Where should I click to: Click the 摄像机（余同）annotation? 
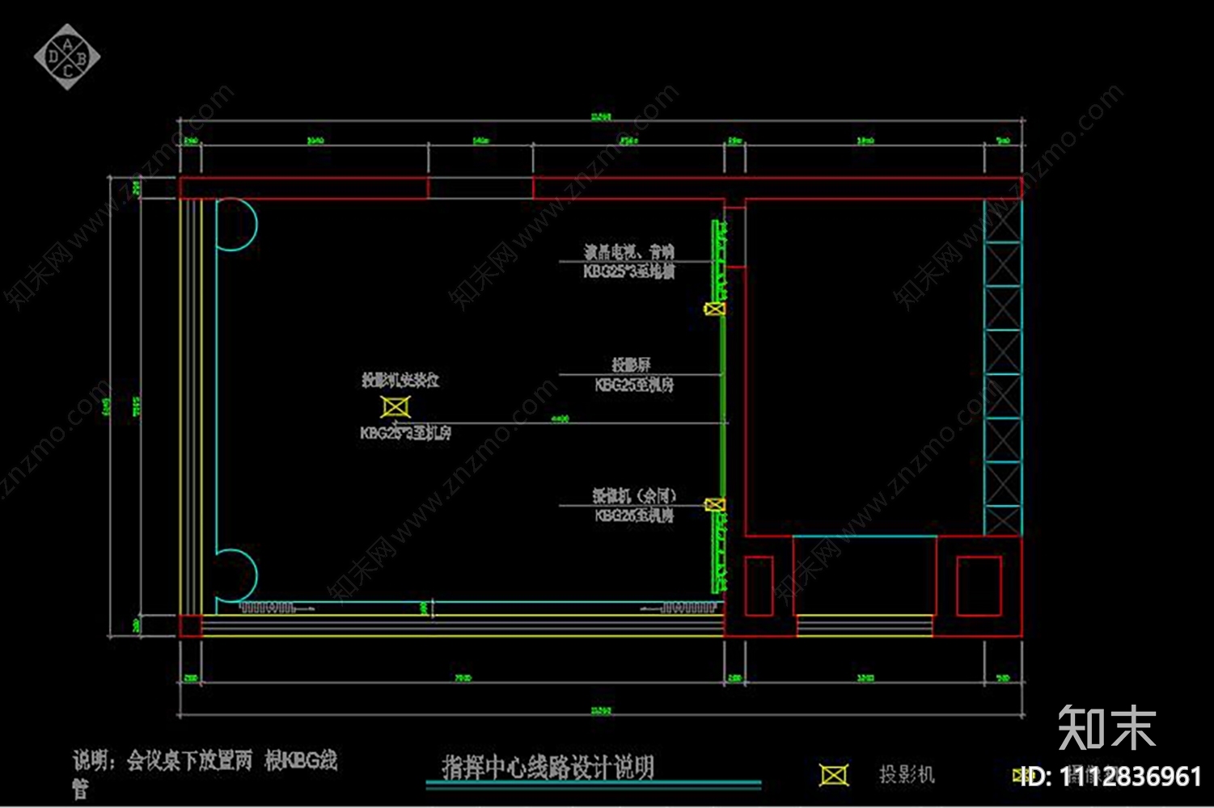634,495
